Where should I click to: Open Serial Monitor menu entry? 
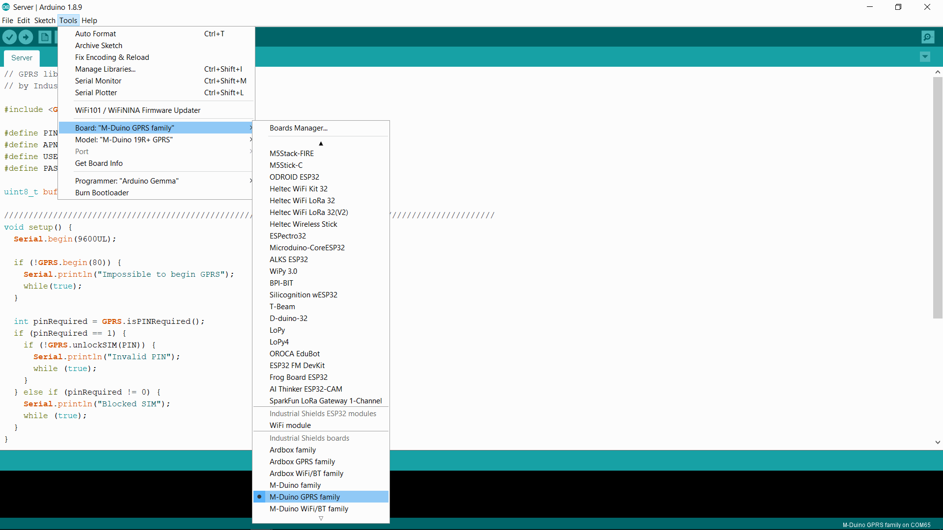pos(156,80)
